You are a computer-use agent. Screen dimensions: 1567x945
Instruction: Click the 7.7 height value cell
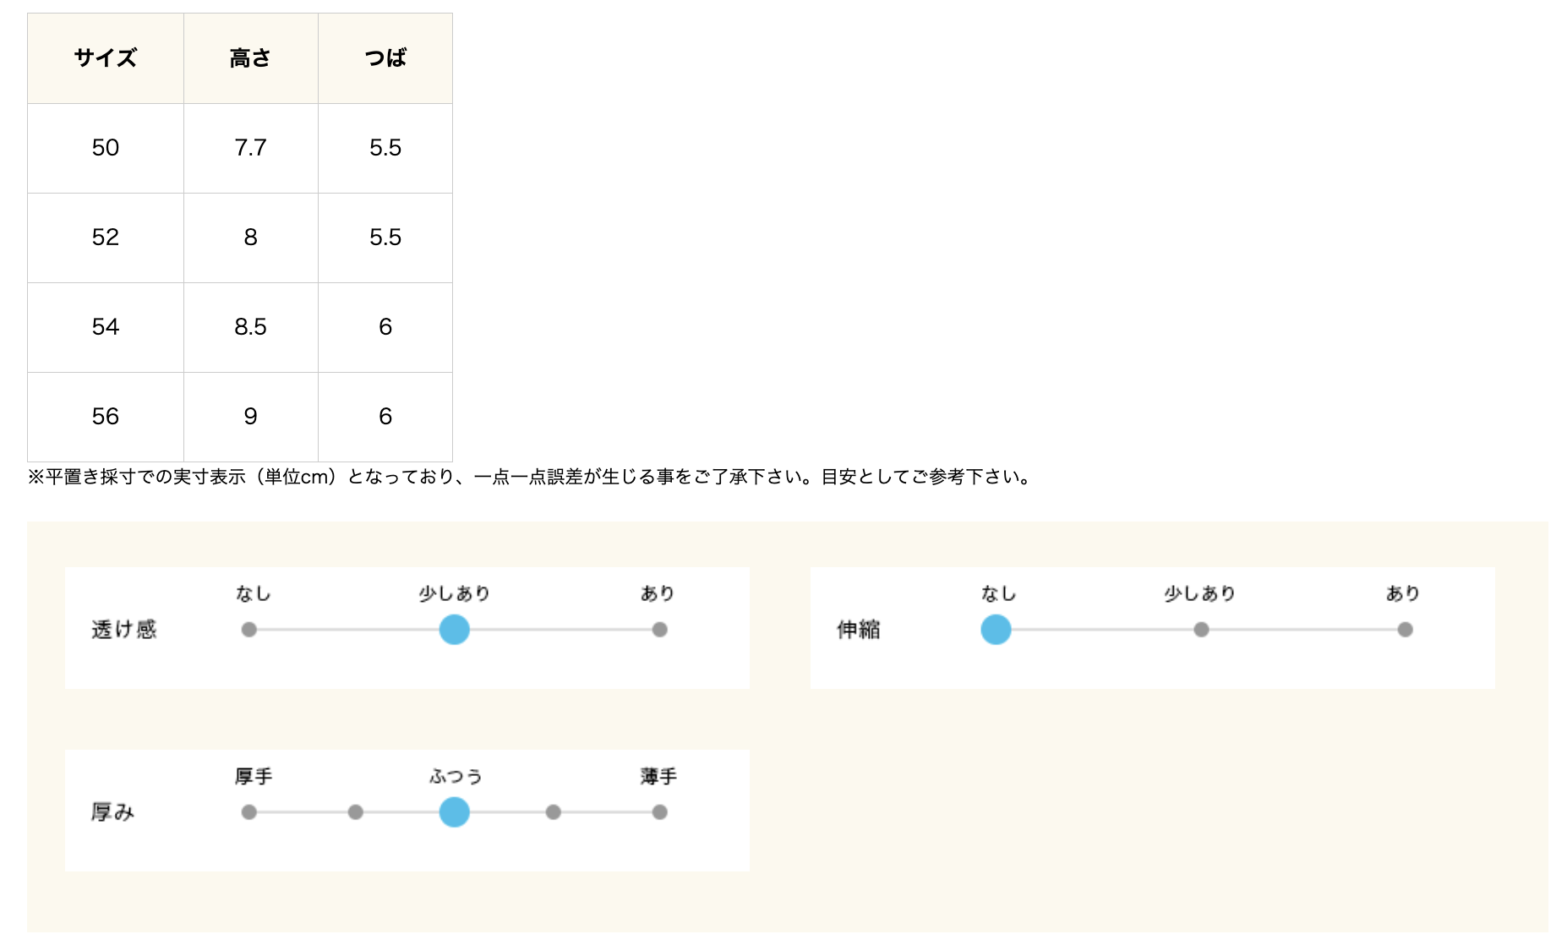(x=251, y=148)
